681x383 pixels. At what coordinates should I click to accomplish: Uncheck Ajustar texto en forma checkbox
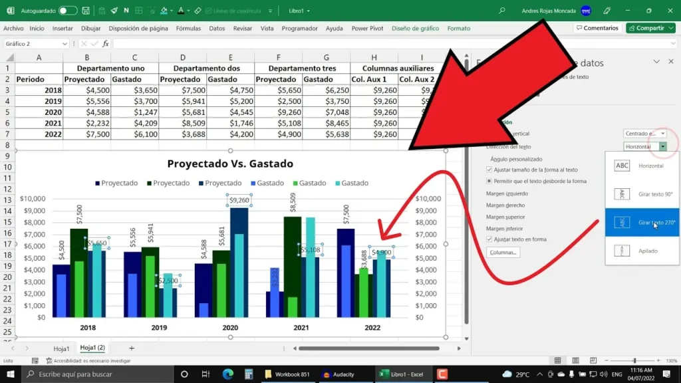(x=489, y=239)
